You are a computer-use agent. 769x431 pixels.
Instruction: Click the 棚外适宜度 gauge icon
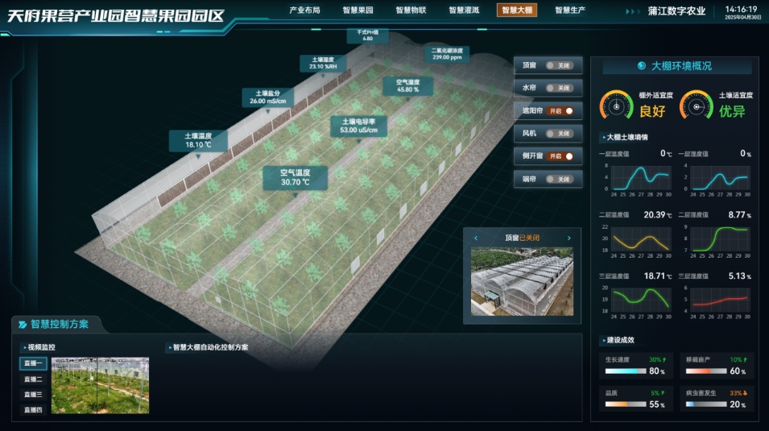(x=616, y=105)
